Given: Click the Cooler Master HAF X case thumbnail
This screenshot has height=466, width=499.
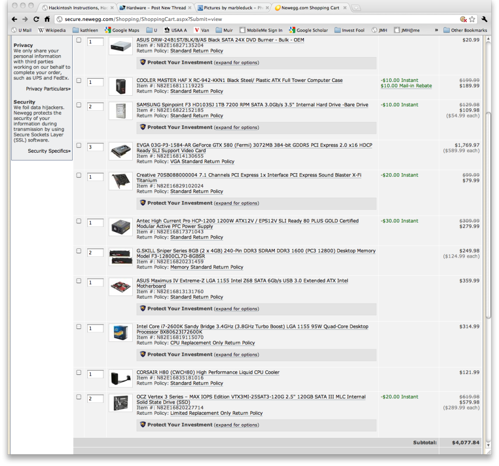Looking at the screenshot, I should (x=120, y=86).
